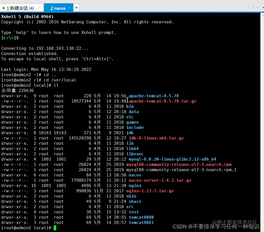This screenshot has height=232, width=264.
Task: Click the "src" directory entry
Action: tap(130, 207)
